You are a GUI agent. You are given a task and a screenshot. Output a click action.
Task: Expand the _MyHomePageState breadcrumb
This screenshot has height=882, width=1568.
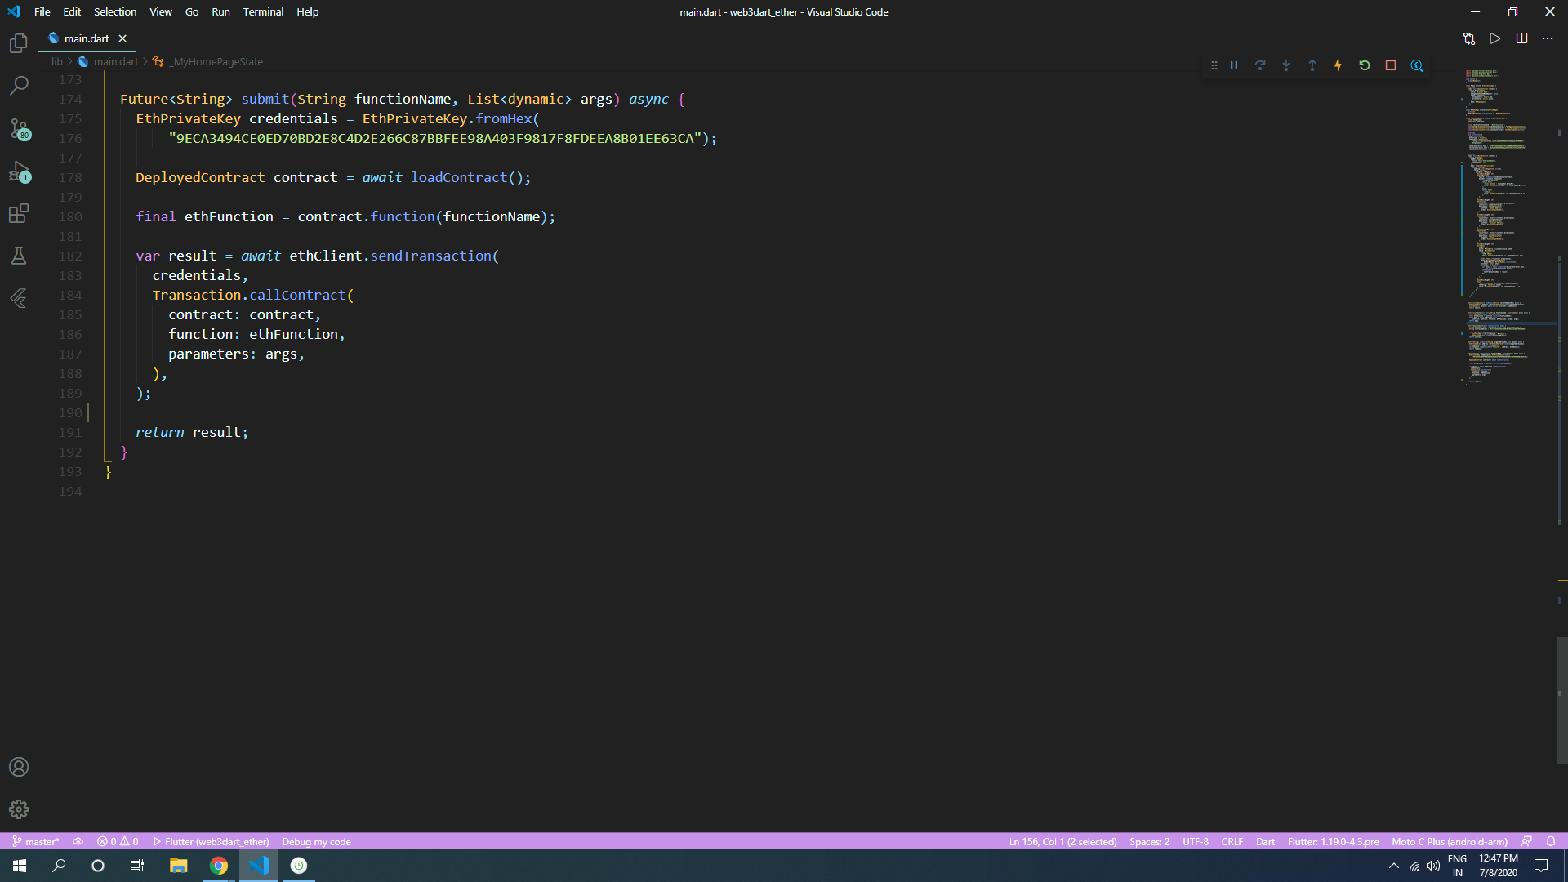(x=216, y=61)
